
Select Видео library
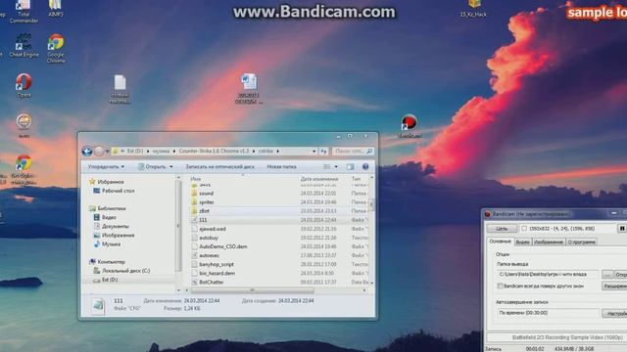[109, 217]
